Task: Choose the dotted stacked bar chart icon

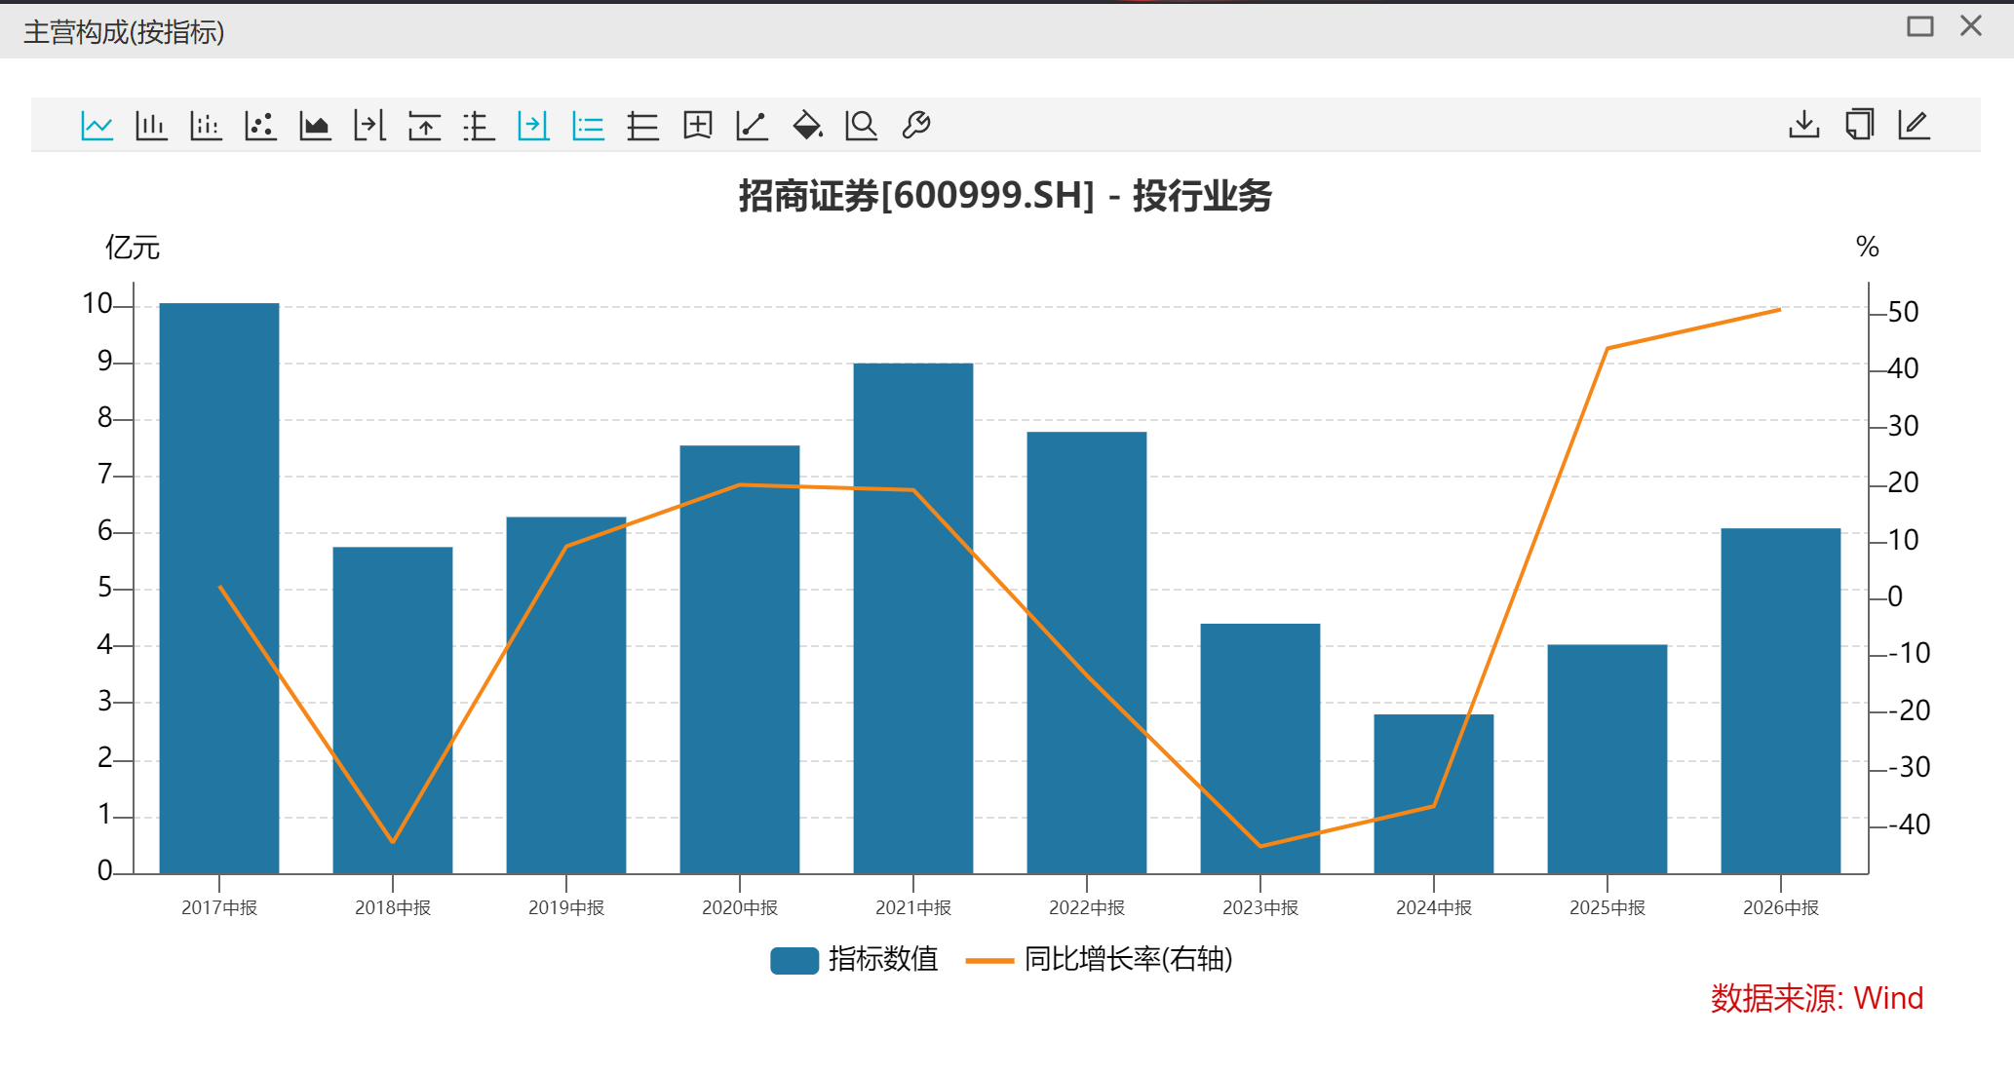Action: coord(206,126)
